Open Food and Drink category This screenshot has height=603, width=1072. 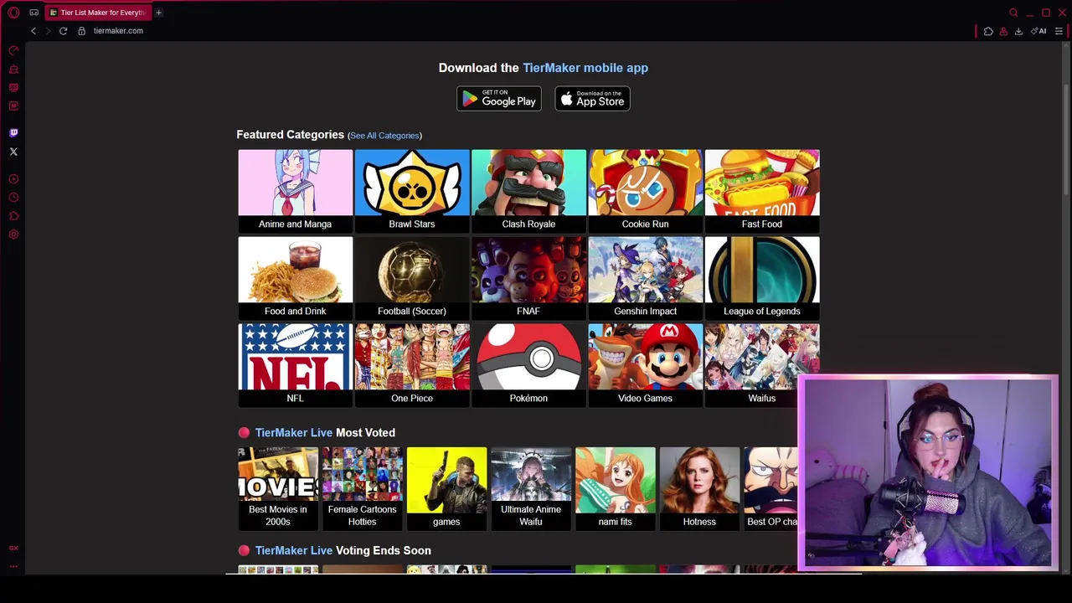[x=295, y=277]
